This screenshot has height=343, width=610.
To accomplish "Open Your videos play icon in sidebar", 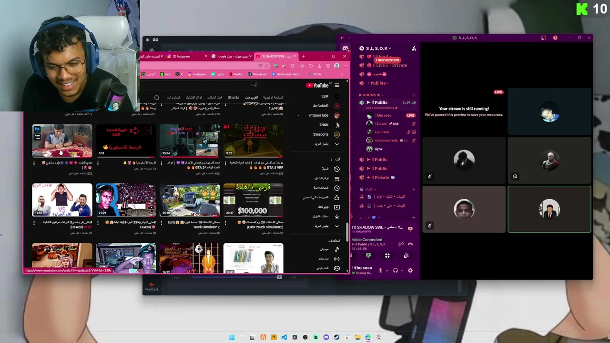I will pos(336,207).
